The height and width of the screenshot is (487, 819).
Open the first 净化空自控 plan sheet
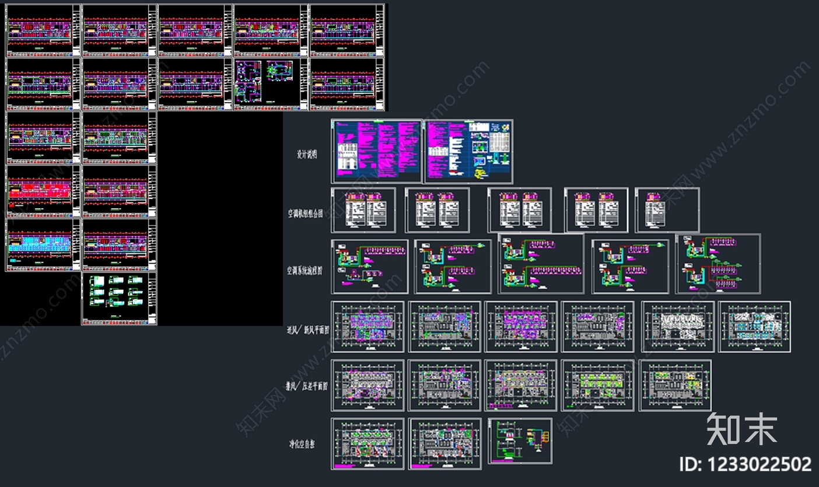367,444
